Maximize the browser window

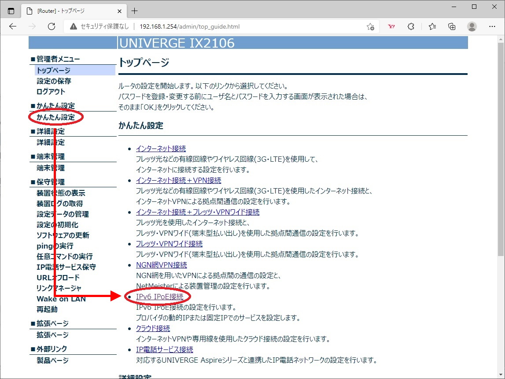pos(474,7)
